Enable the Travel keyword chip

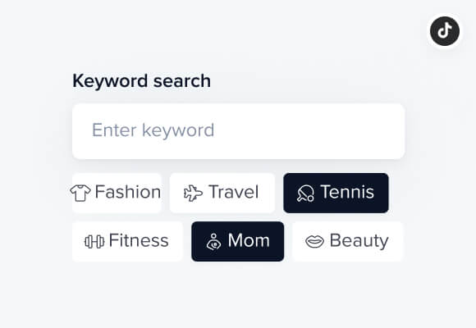(222, 193)
